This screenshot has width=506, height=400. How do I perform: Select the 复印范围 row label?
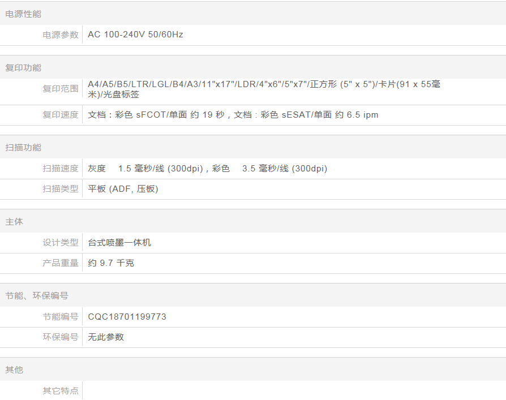(x=61, y=89)
